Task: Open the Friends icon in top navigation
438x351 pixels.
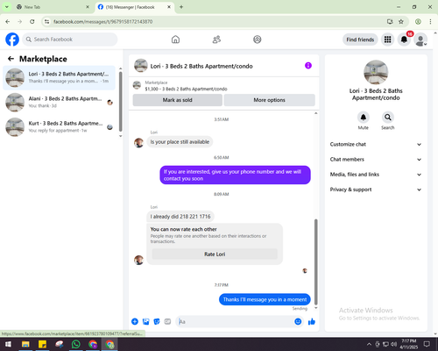Action: point(216,39)
